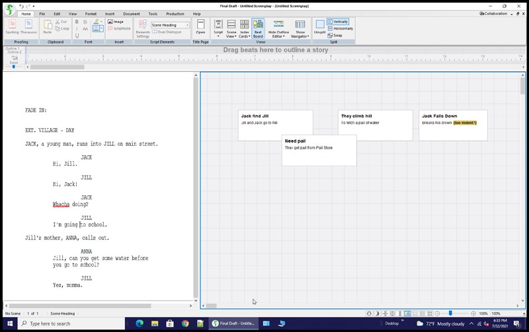Select the Horizontally split option
Screen dimensions: 529x332
point(340,28)
